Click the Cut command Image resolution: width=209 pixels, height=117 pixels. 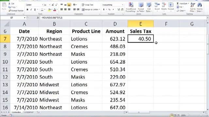coord(11,4)
